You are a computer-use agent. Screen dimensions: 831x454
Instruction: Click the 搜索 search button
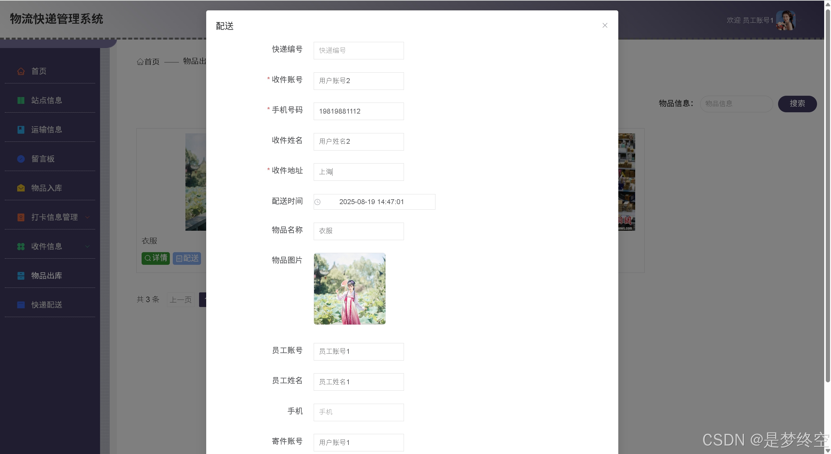[797, 104]
